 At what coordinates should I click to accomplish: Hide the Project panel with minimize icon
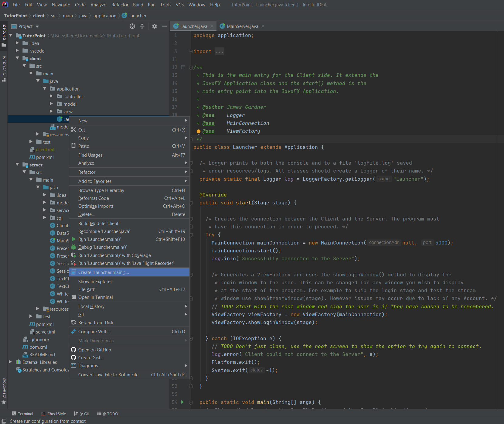coord(165,26)
